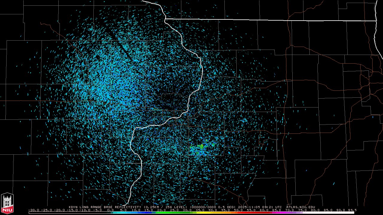This screenshot has width=383, height=215.
Task: Pick the green segment of the reflectivity scale
Action: (168, 213)
